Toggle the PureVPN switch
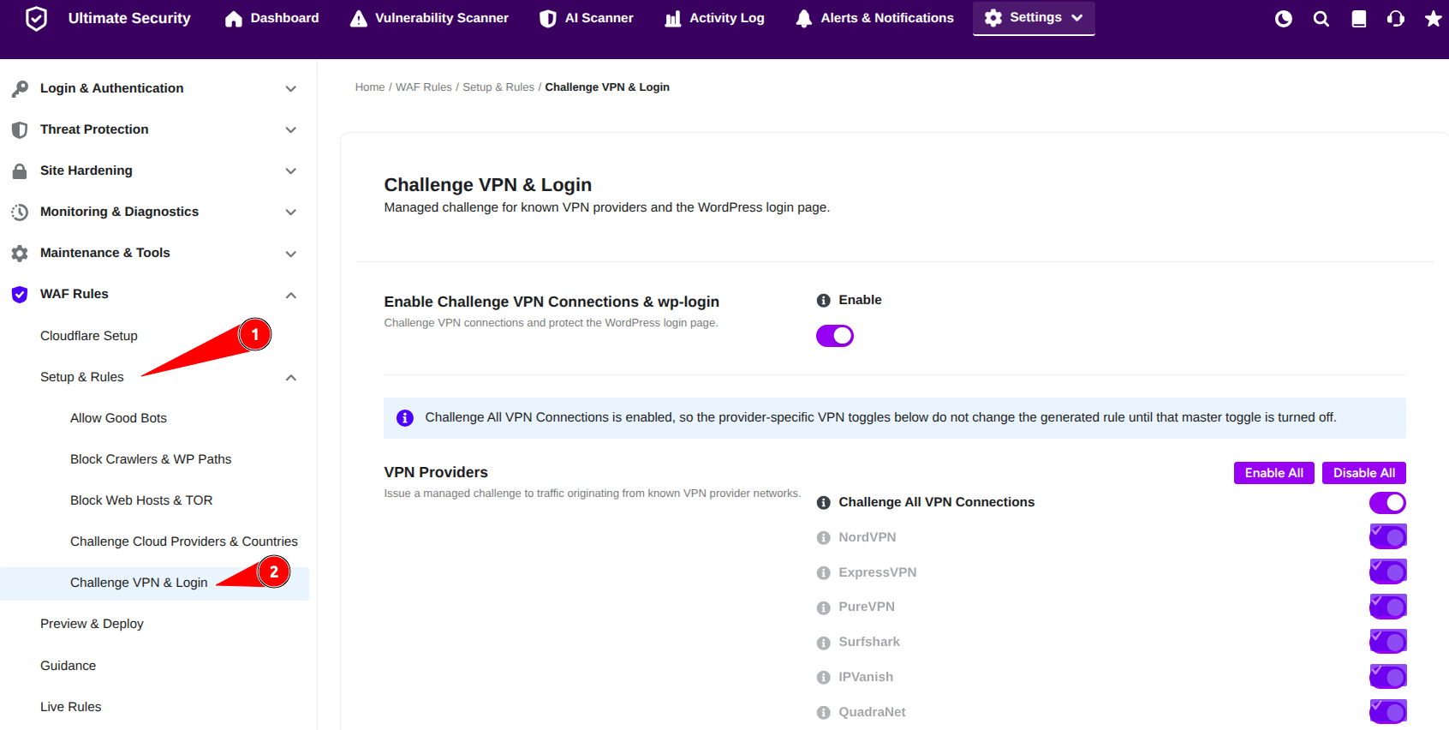1449x730 pixels. click(1387, 607)
